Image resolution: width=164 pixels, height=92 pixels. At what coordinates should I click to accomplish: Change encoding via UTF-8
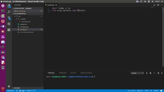[147, 91]
